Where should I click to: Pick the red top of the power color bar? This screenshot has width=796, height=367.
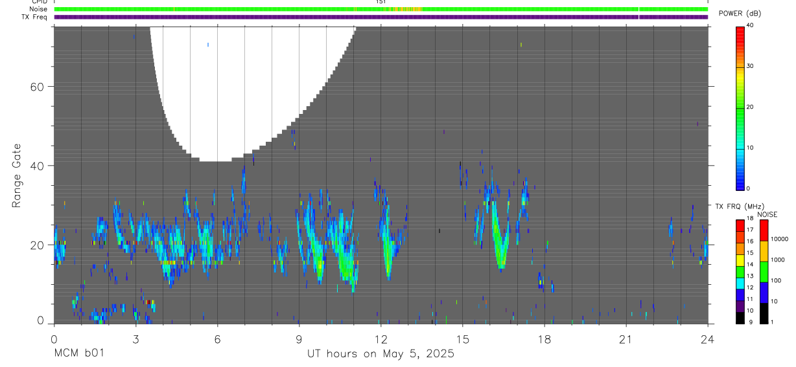click(x=740, y=32)
